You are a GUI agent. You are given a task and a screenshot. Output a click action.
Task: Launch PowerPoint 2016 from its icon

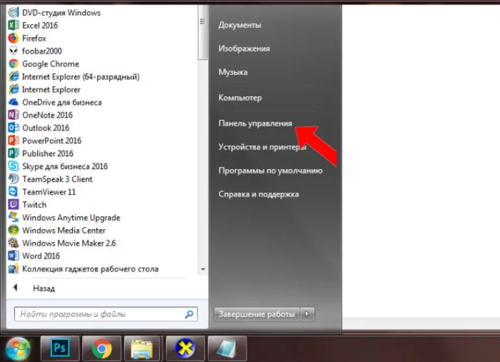point(14,141)
